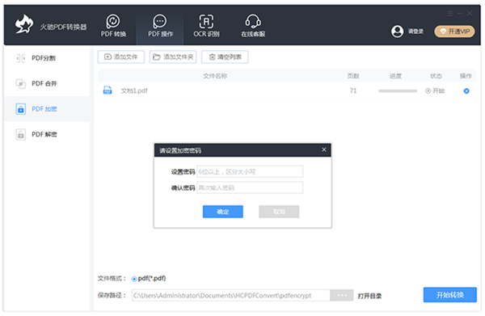485x316 pixels.
Task: Click the 文件名称 column header
Action: [215, 76]
